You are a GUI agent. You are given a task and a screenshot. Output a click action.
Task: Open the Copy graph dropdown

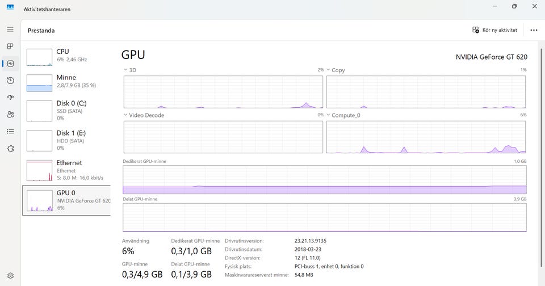pos(328,70)
